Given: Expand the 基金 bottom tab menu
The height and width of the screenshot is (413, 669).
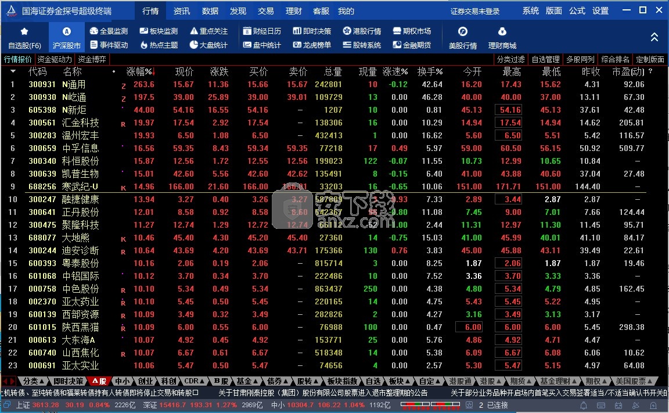Looking at the screenshot, I should pos(247,381).
